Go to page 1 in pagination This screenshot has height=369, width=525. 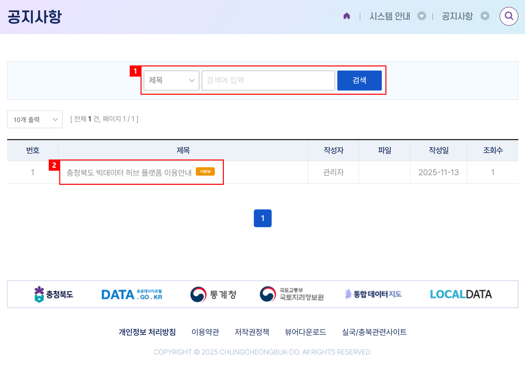(x=262, y=218)
